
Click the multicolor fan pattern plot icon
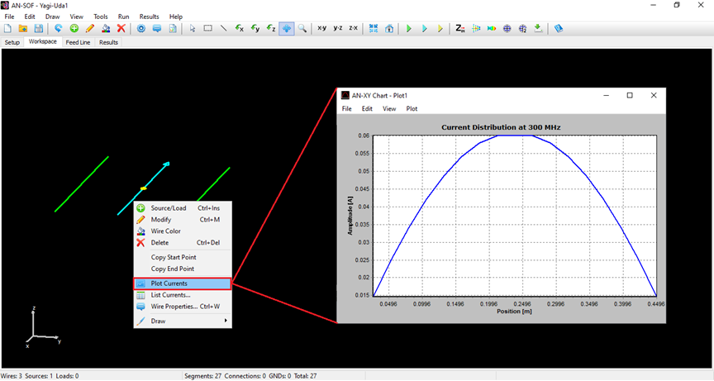[x=476, y=28]
